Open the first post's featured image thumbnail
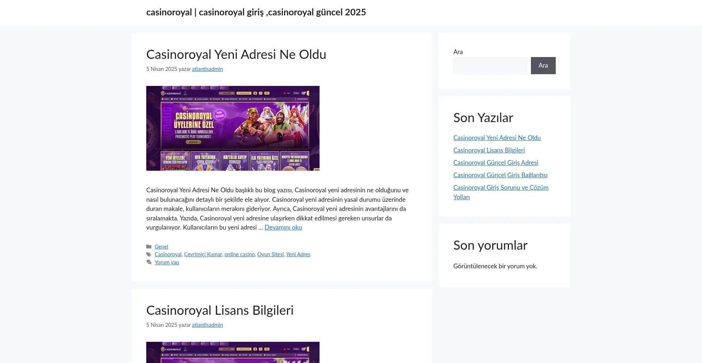This screenshot has height=363, width=702. click(x=233, y=128)
